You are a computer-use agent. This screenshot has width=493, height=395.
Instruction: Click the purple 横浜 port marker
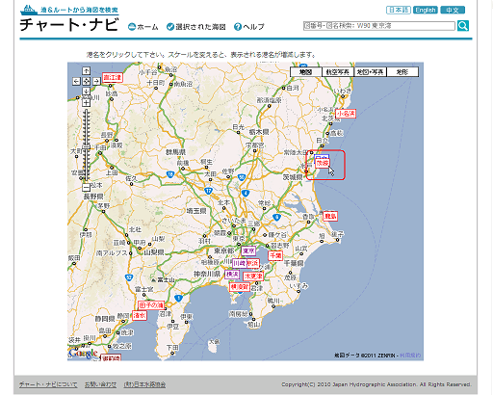click(232, 275)
